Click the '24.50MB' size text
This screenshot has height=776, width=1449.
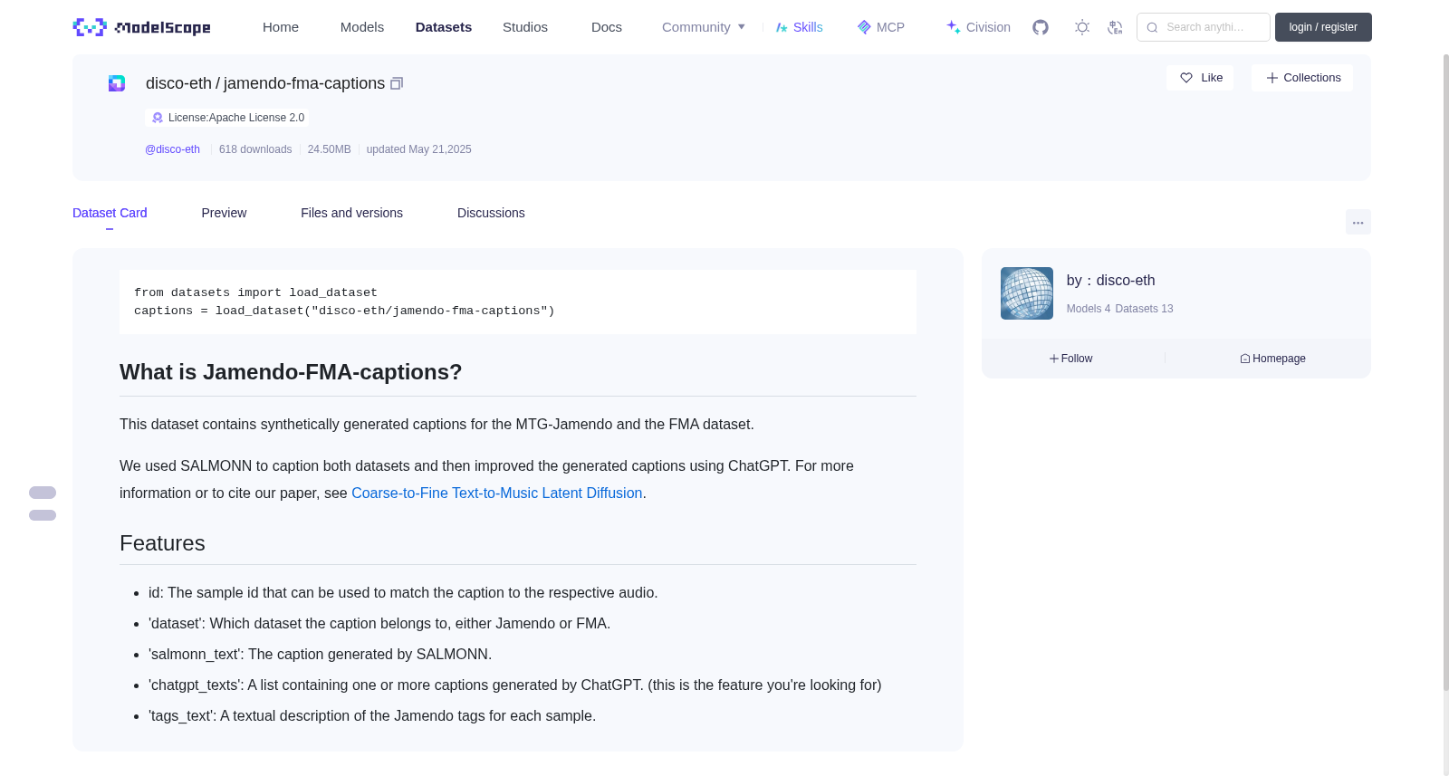[330, 149]
